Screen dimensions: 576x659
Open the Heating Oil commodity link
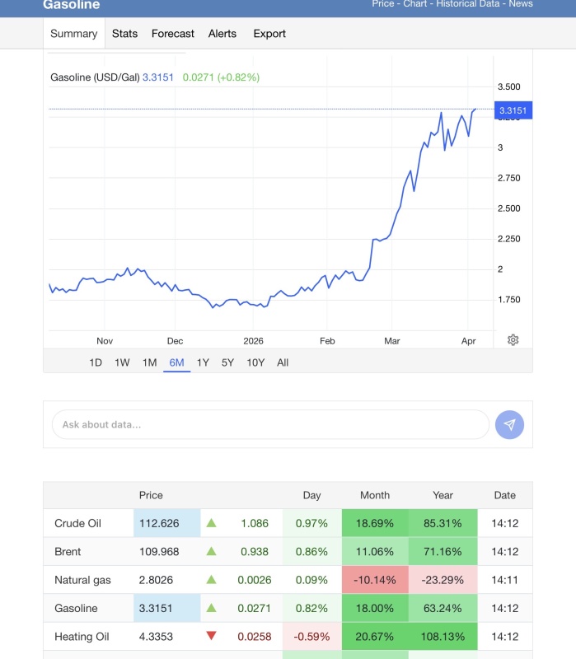(x=82, y=637)
